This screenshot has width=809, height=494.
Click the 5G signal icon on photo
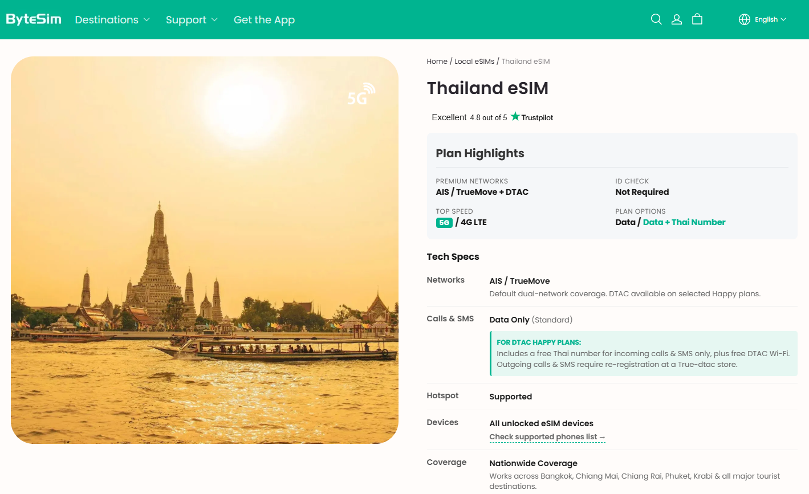pyautogui.click(x=361, y=94)
